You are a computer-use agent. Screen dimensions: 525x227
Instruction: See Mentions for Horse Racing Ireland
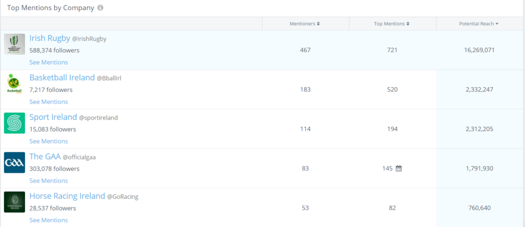click(x=49, y=220)
